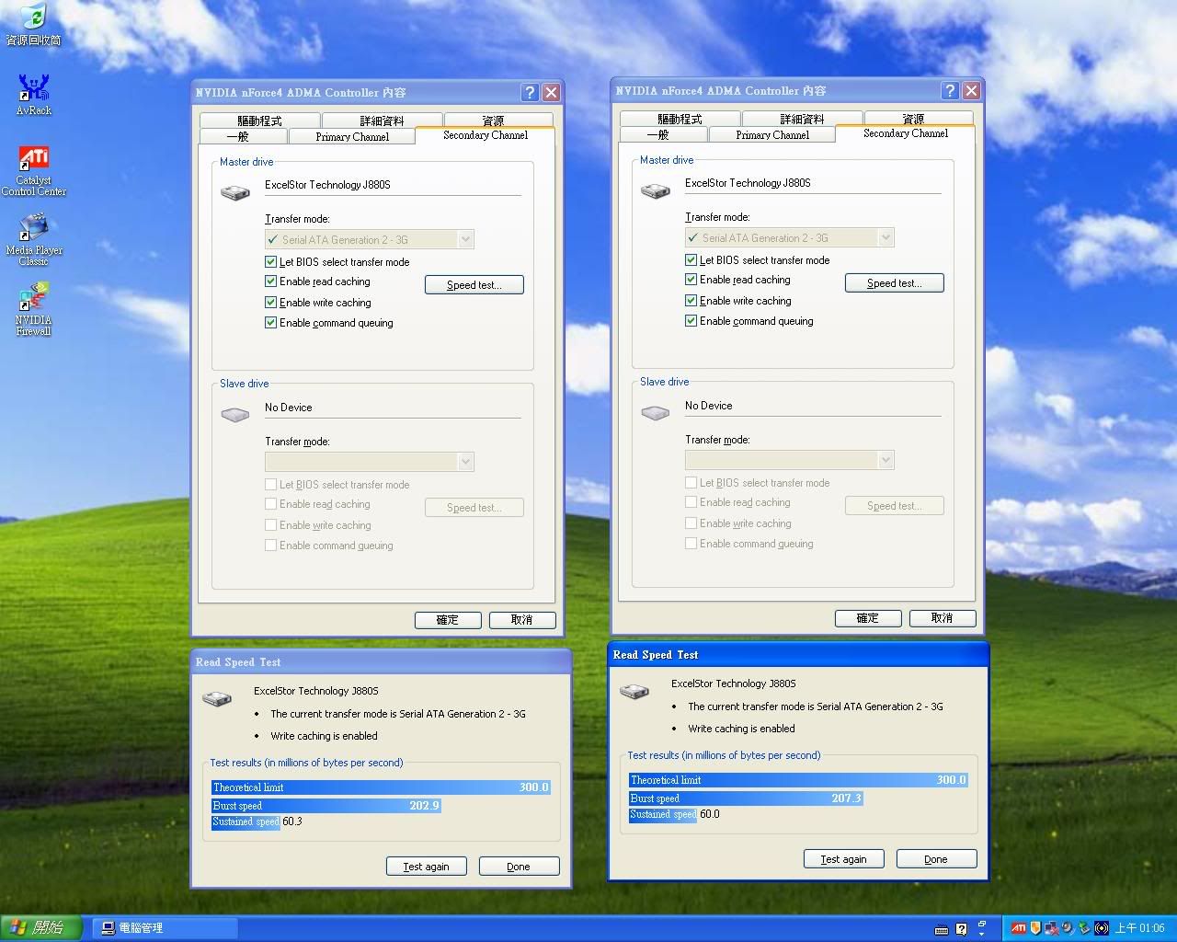Screen dimensions: 1177x942
Task: Click the Slave drive disk icon in the right window
Action: tap(656, 413)
